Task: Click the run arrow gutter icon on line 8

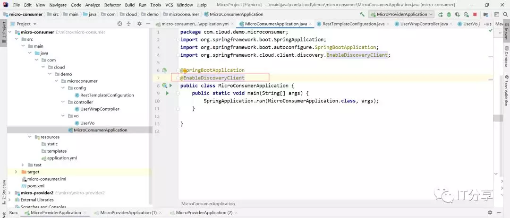Action: 171,86
